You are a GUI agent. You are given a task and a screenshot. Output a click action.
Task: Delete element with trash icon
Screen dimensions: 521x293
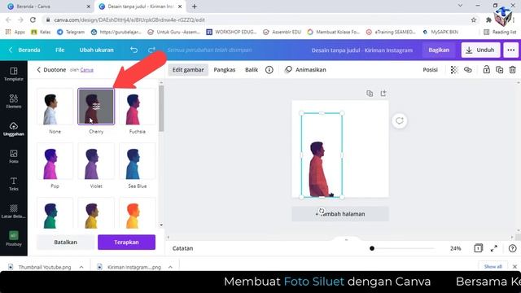tap(512, 70)
